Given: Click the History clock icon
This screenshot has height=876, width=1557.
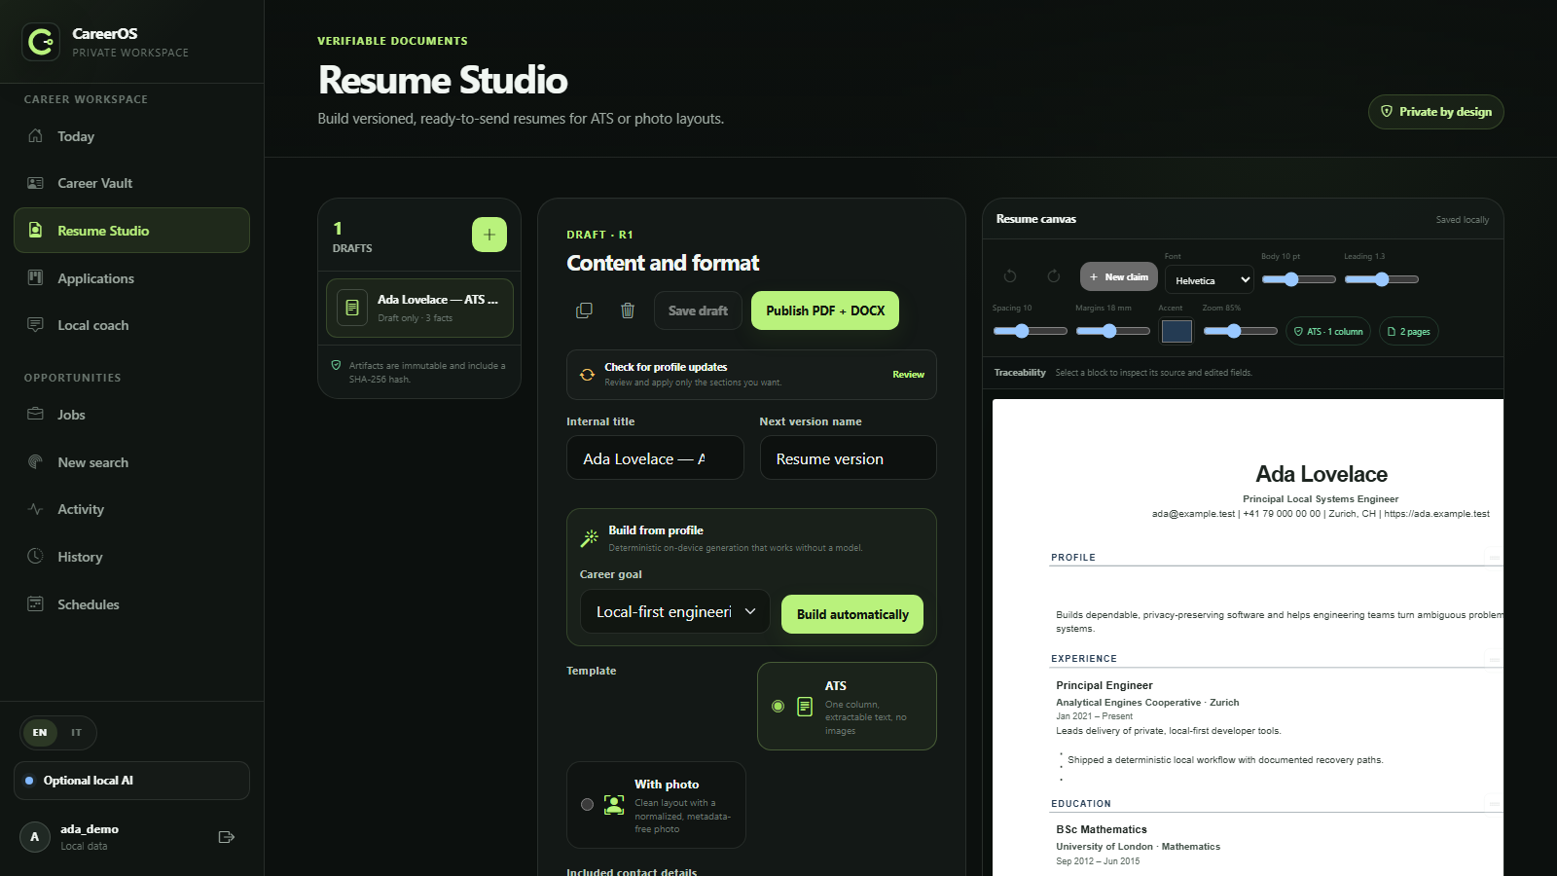Looking at the screenshot, I should tap(36, 557).
